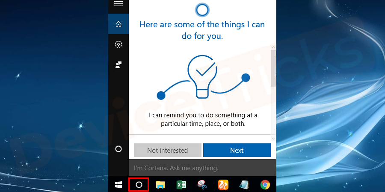Open the Windows Start menu

(118, 185)
